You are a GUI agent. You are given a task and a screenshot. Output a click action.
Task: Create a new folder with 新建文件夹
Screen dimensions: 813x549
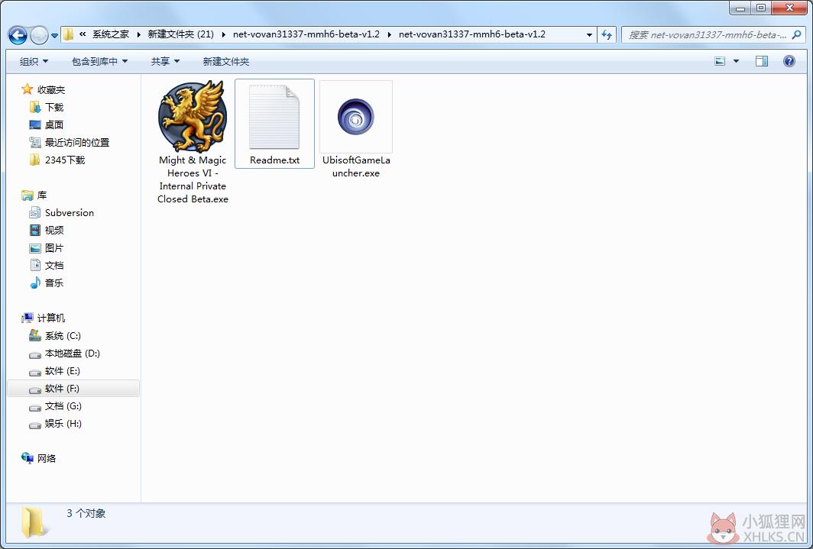point(225,62)
